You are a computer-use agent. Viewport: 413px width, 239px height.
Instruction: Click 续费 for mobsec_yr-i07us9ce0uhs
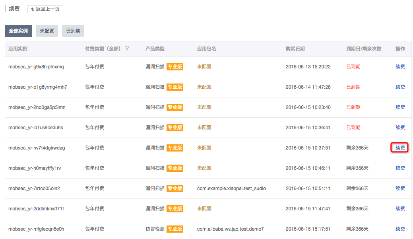pyautogui.click(x=400, y=128)
